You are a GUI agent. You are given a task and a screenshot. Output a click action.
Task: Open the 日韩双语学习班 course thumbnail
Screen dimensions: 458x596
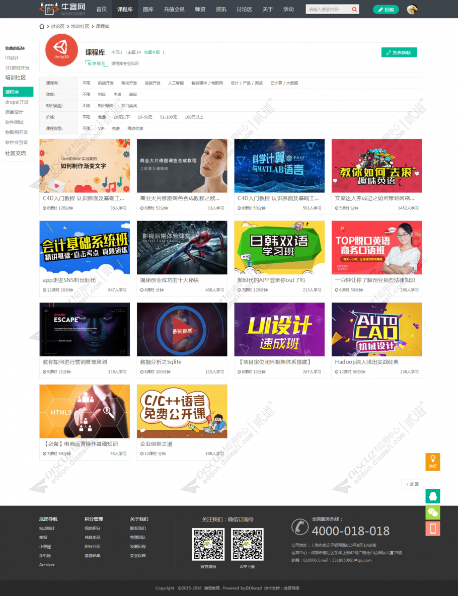[279, 248]
